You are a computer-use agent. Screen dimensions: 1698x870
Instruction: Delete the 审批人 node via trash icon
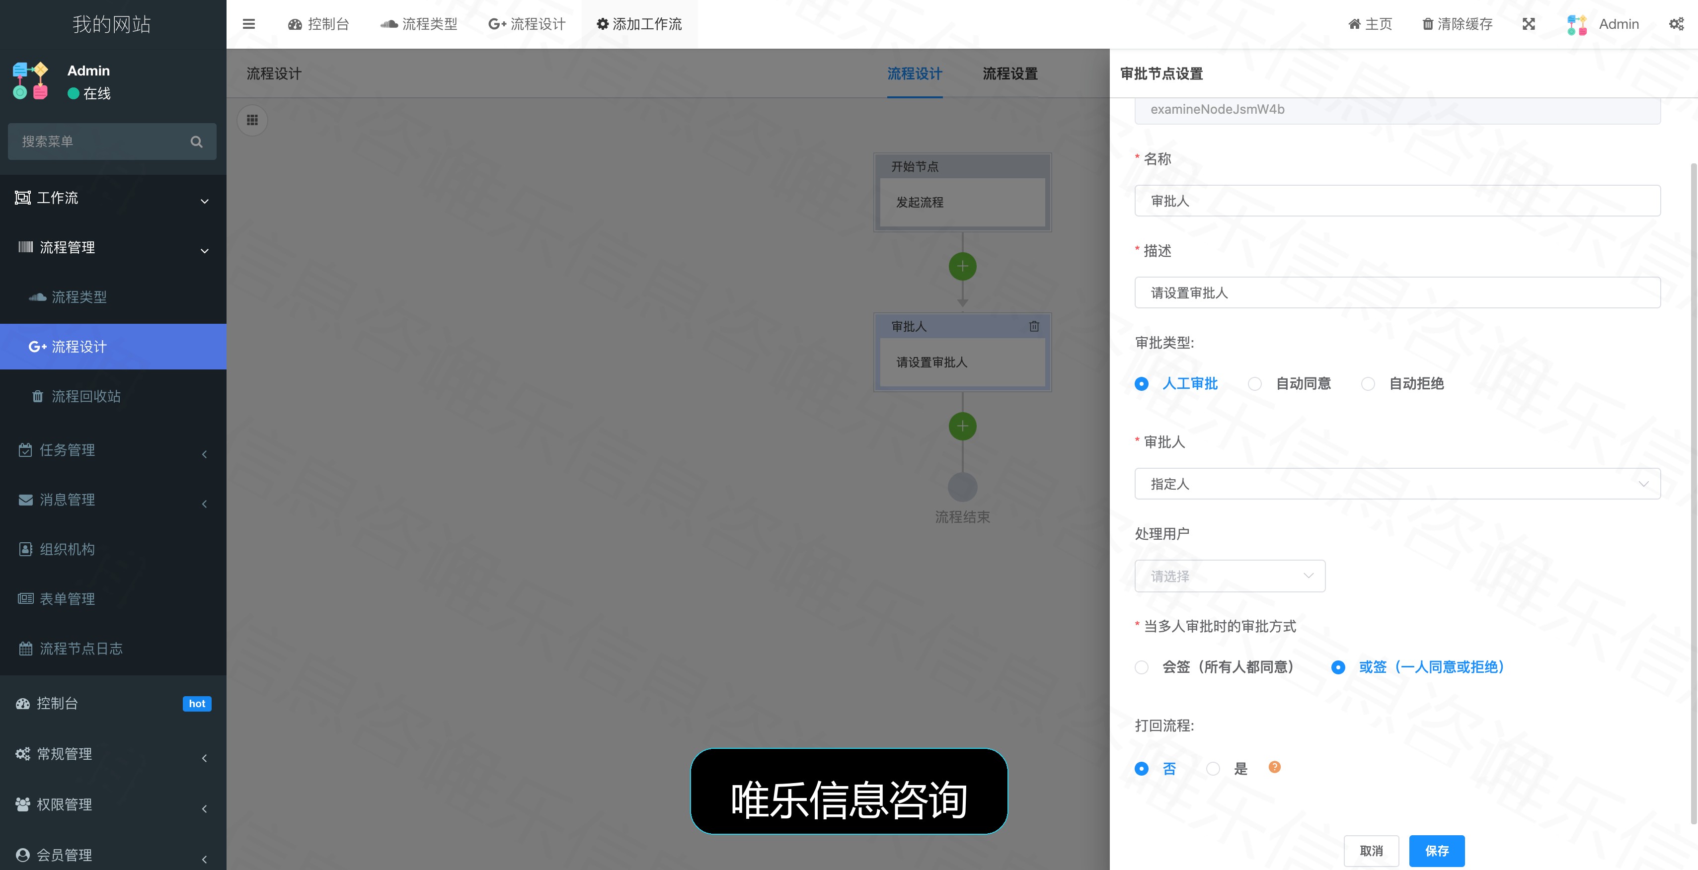point(1034,326)
